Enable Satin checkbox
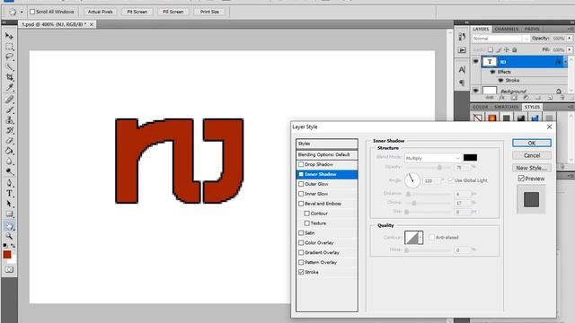 click(x=301, y=233)
